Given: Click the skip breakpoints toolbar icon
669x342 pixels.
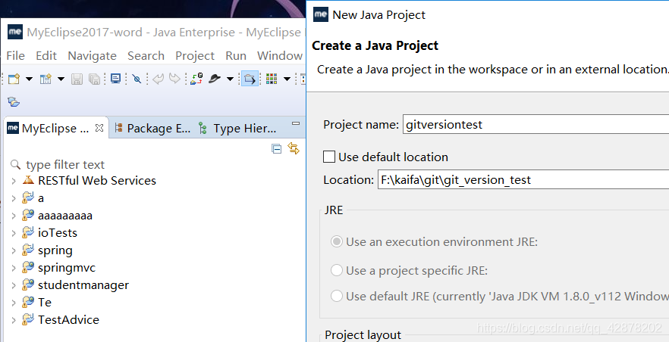Looking at the screenshot, I should coord(137,79).
